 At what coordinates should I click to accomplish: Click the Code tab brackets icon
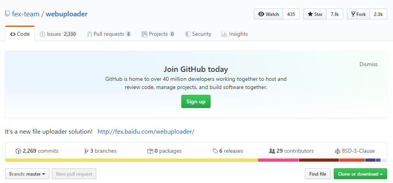[x=13, y=34]
